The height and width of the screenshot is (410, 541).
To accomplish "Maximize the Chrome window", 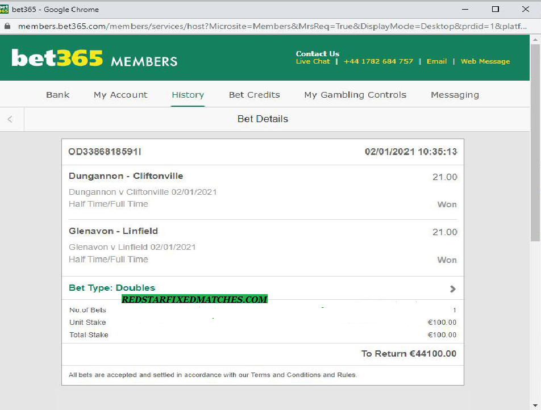I will [x=496, y=9].
